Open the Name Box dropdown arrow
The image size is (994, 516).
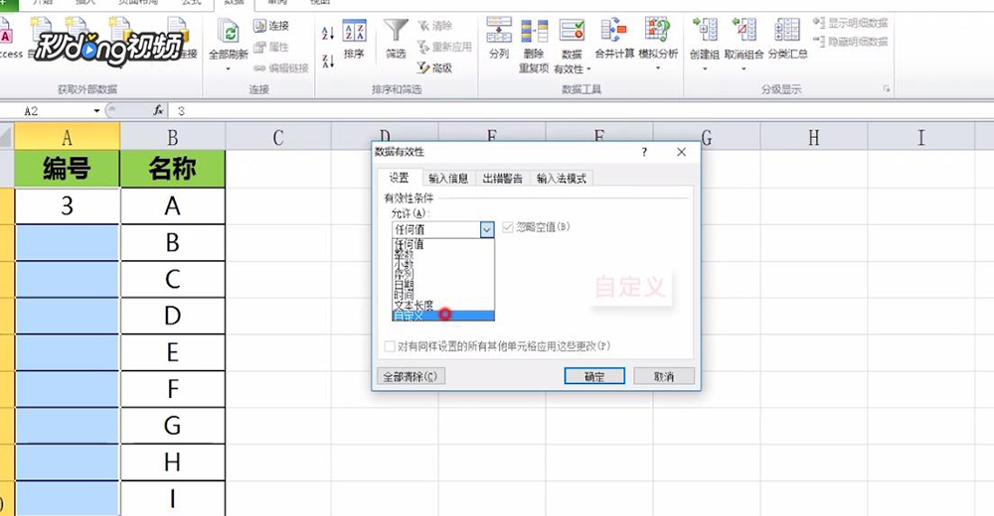click(96, 111)
